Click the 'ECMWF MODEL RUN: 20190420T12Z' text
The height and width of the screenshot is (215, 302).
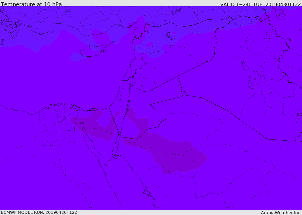[x=39, y=212]
